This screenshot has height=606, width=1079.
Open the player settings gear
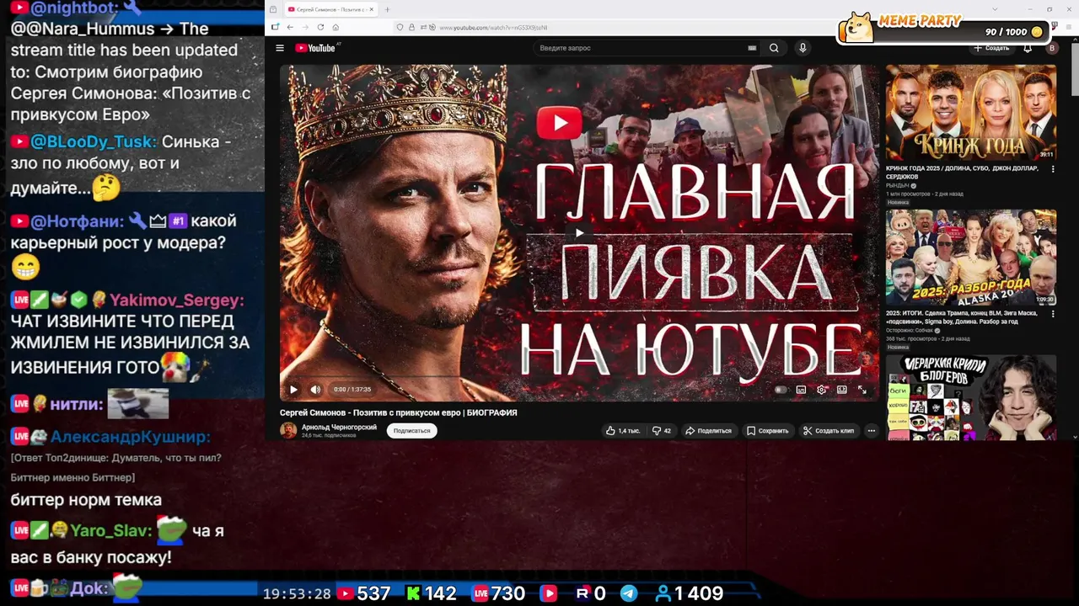[822, 390]
